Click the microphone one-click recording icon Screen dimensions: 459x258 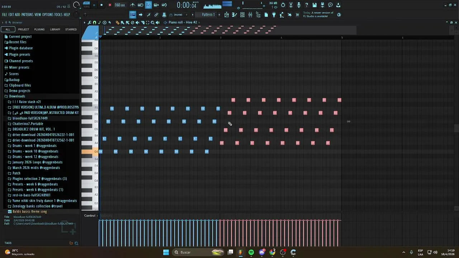299,5
